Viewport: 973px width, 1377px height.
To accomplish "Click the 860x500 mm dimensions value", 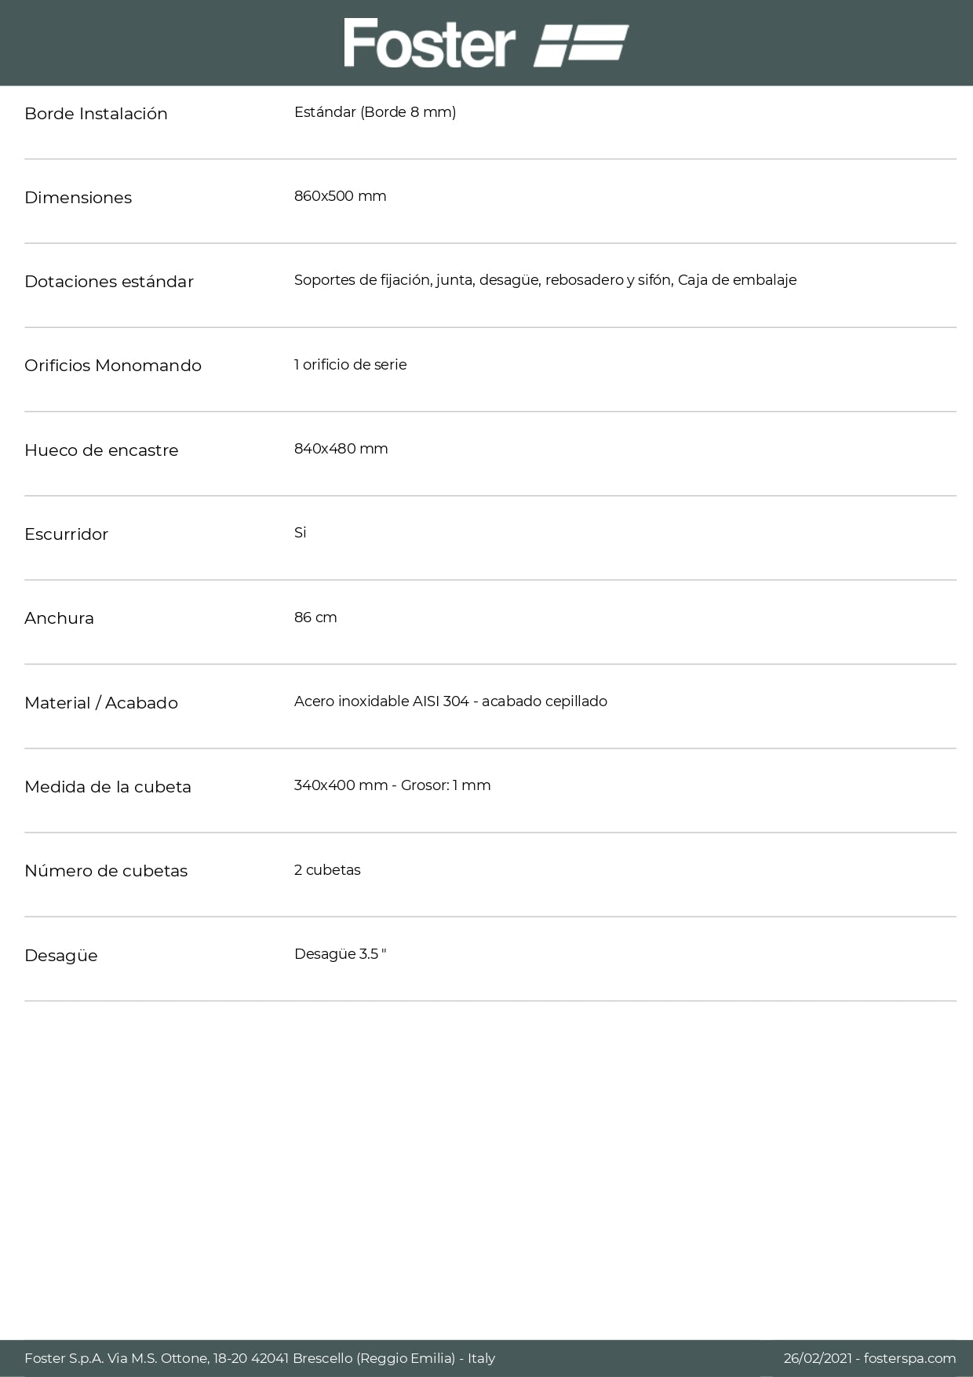I will [340, 196].
